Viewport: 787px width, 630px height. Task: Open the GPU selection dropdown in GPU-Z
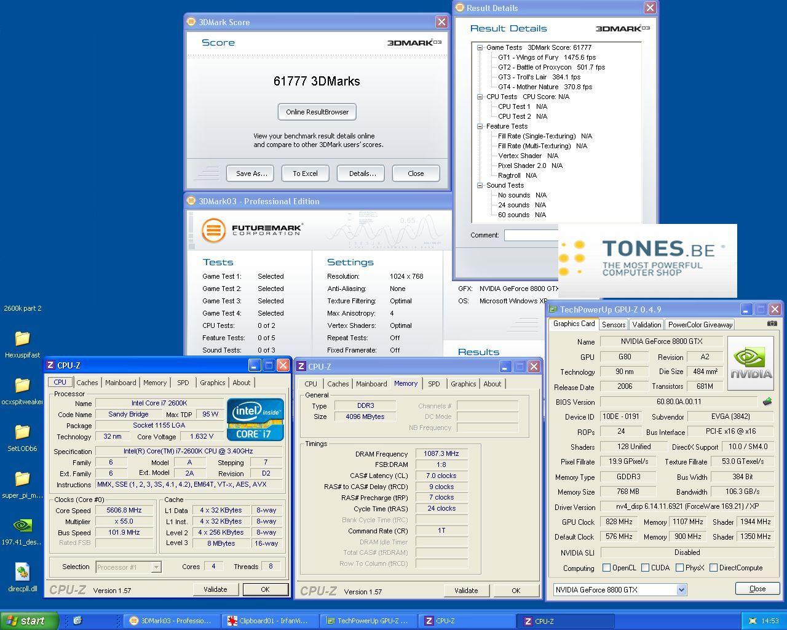pos(681,590)
